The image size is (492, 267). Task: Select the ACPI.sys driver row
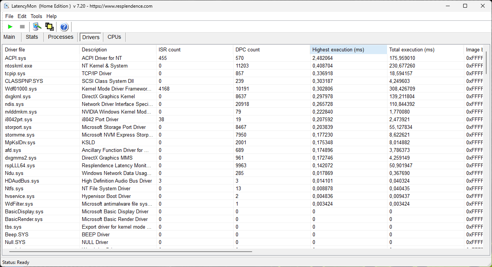tap(243, 58)
